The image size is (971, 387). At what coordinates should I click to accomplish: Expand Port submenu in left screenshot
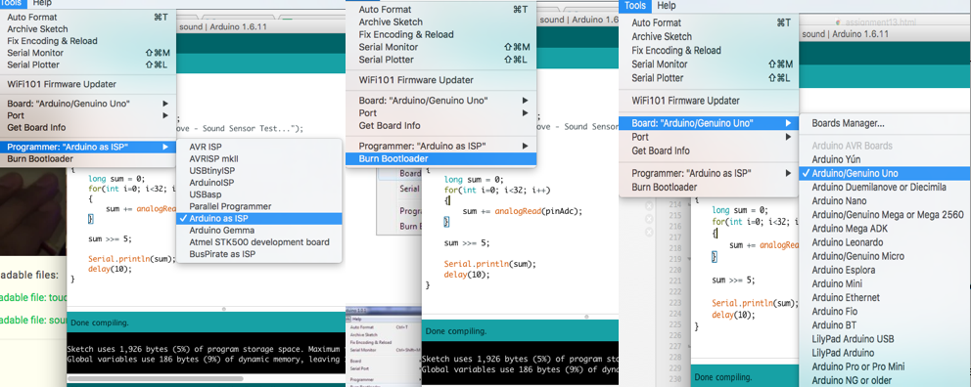click(88, 115)
